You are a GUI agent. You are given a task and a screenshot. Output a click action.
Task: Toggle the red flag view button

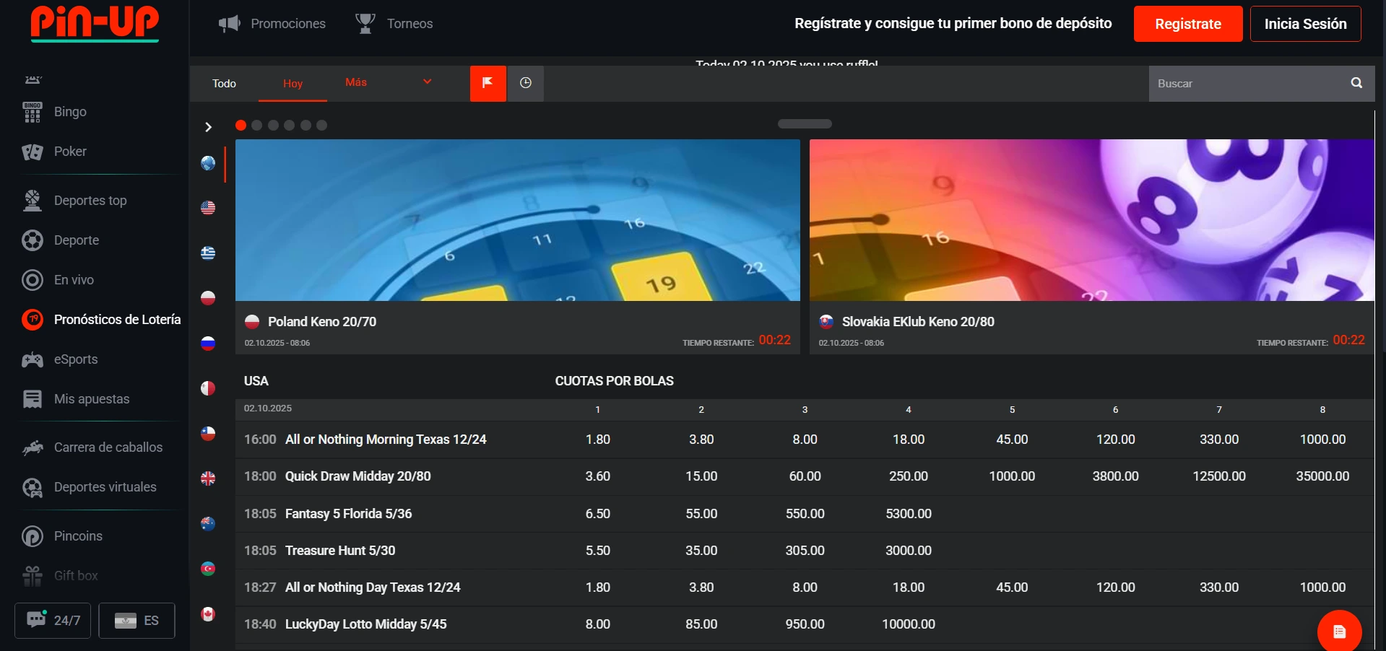488,83
